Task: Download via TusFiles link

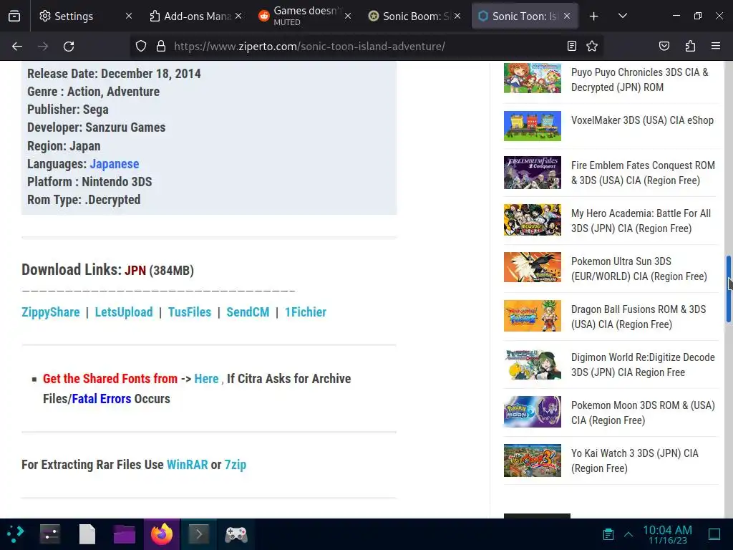Action: tap(190, 312)
